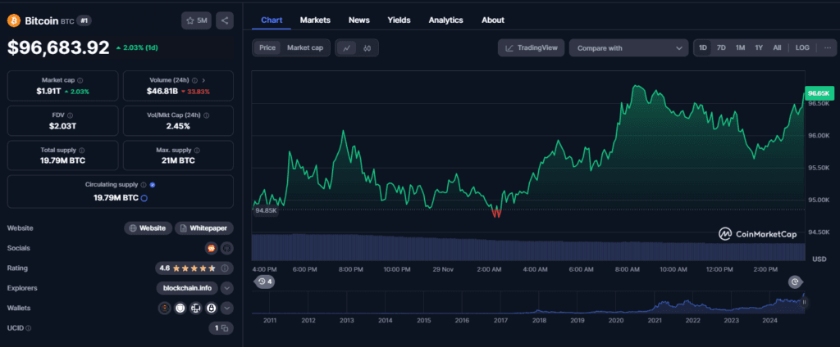
Task: Click the blue verified badge next to Circulating supply
Action: pos(152,184)
